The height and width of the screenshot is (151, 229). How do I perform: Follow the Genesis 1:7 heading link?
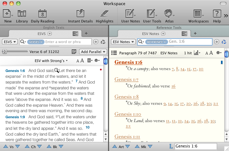tap(126, 80)
